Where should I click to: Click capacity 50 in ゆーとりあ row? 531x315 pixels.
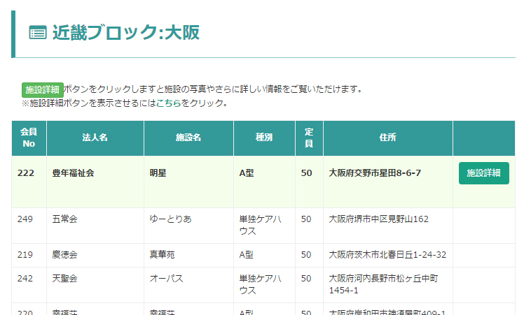pyautogui.click(x=306, y=219)
